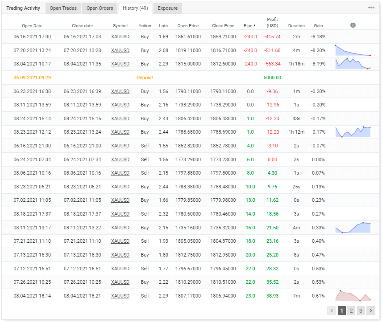Open page 3 of the history

click(361, 310)
